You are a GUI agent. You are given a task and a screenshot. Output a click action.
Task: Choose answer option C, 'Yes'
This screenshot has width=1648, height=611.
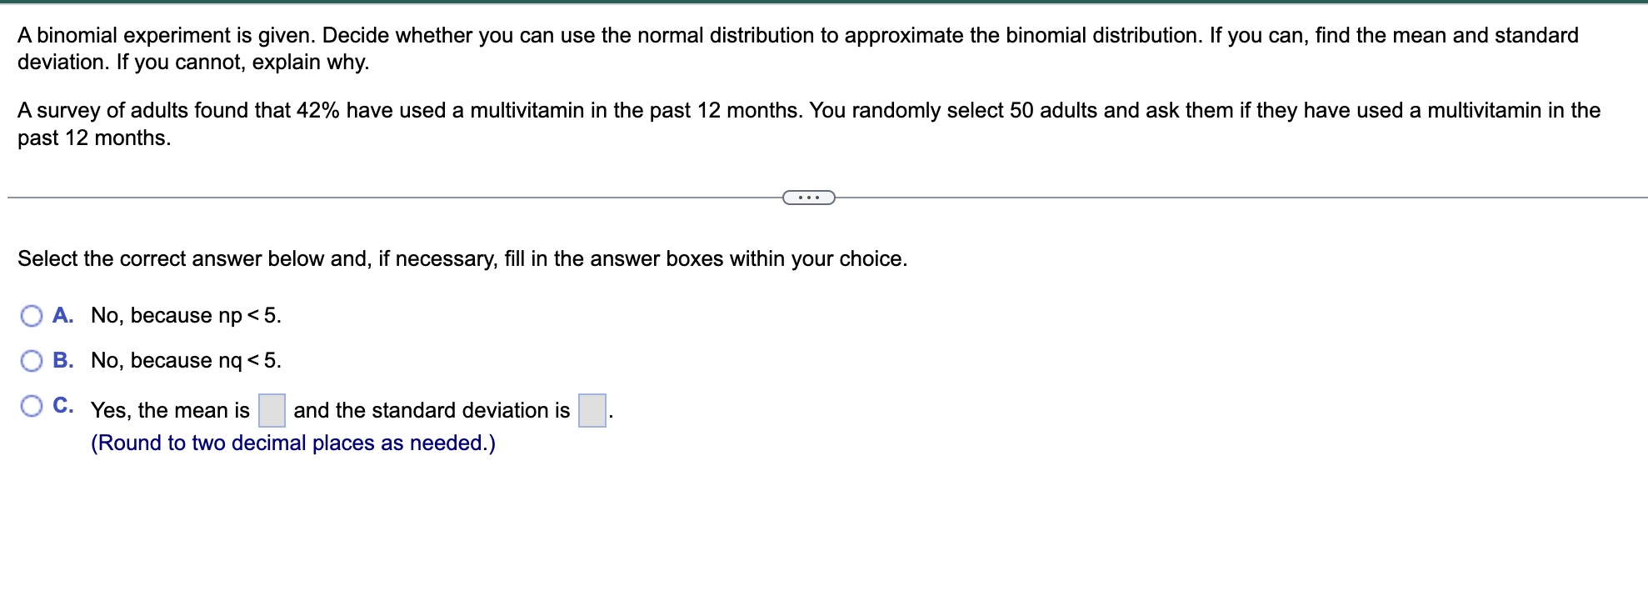coord(32,405)
